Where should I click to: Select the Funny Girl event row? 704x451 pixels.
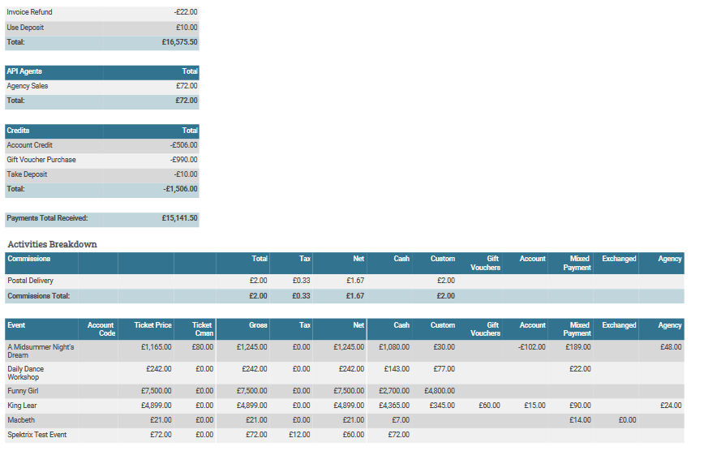click(x=345, y=391)
